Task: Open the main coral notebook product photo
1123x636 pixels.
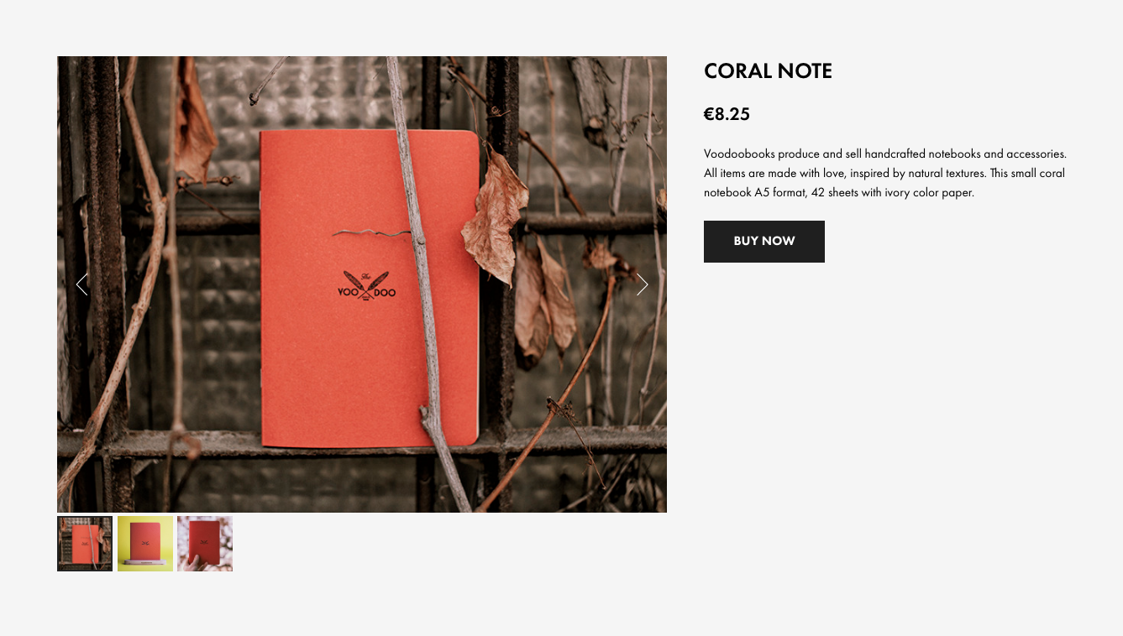Action: click(362, 284)
